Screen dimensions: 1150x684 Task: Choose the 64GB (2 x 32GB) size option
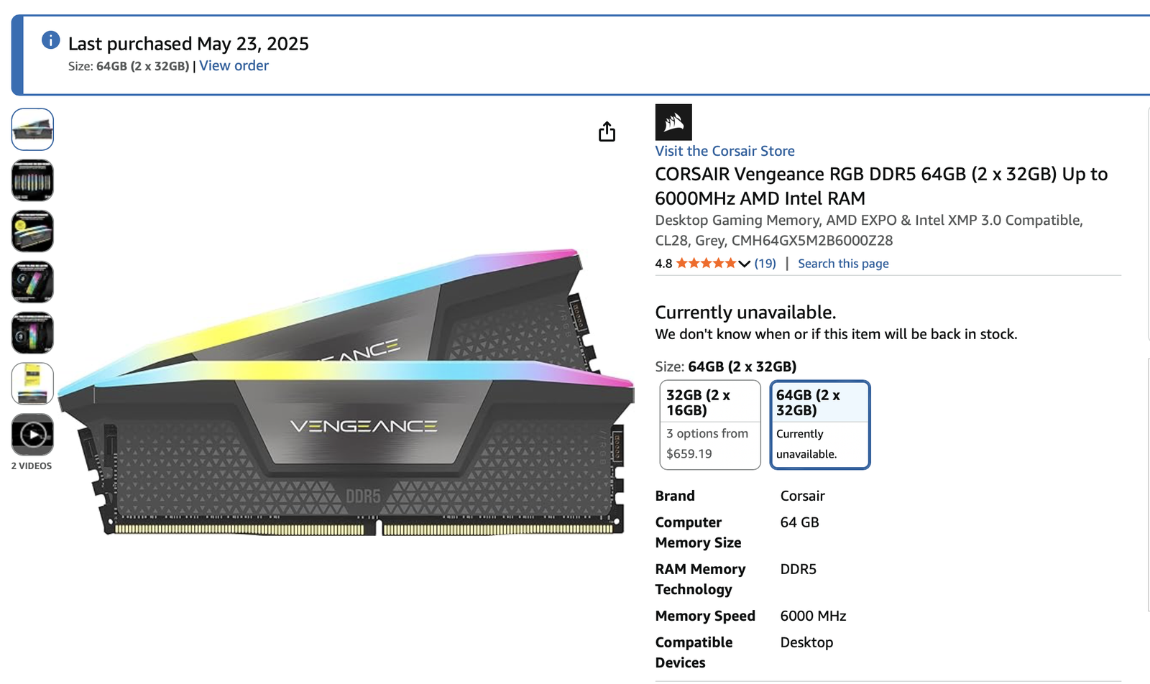point(820,425)
